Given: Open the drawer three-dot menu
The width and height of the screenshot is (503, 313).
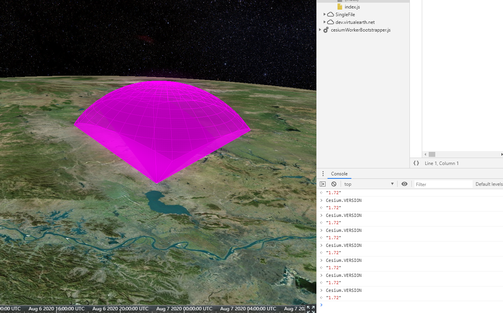Looking at the screenshot, I should coord(323,174).
